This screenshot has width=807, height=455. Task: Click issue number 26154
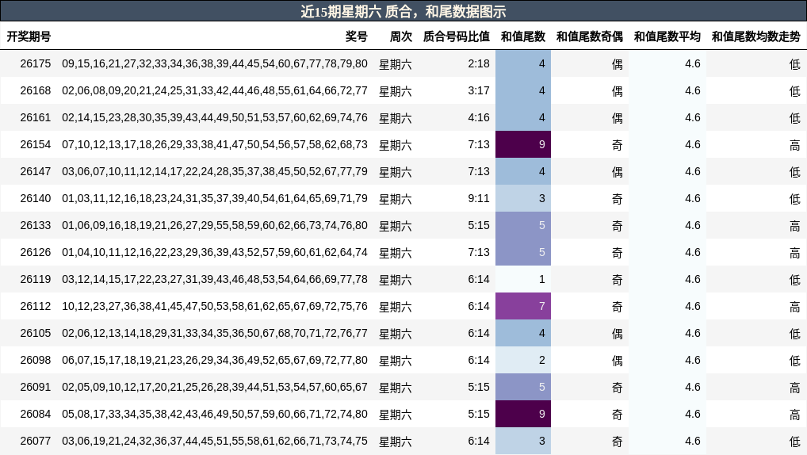(x=36, y=144)
